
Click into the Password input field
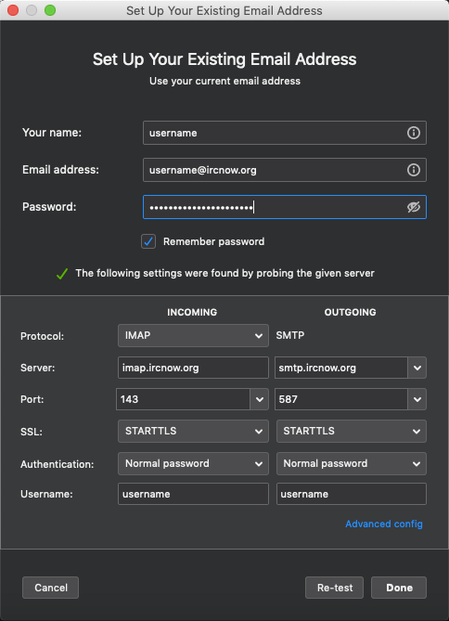[x=284, y=207]
